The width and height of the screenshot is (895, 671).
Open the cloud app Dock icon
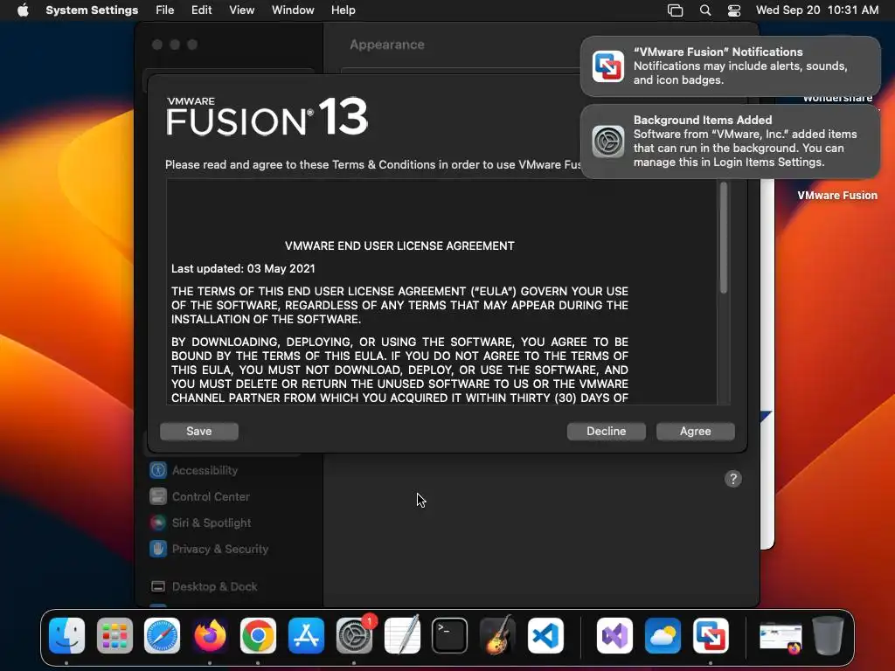coord(663,636)
